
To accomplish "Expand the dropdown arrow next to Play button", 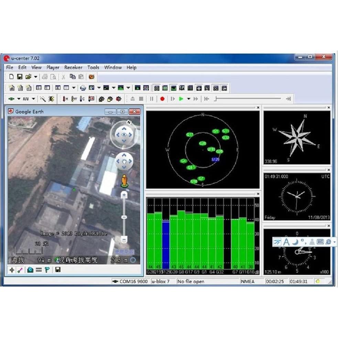I will click(x=189, y=99).
